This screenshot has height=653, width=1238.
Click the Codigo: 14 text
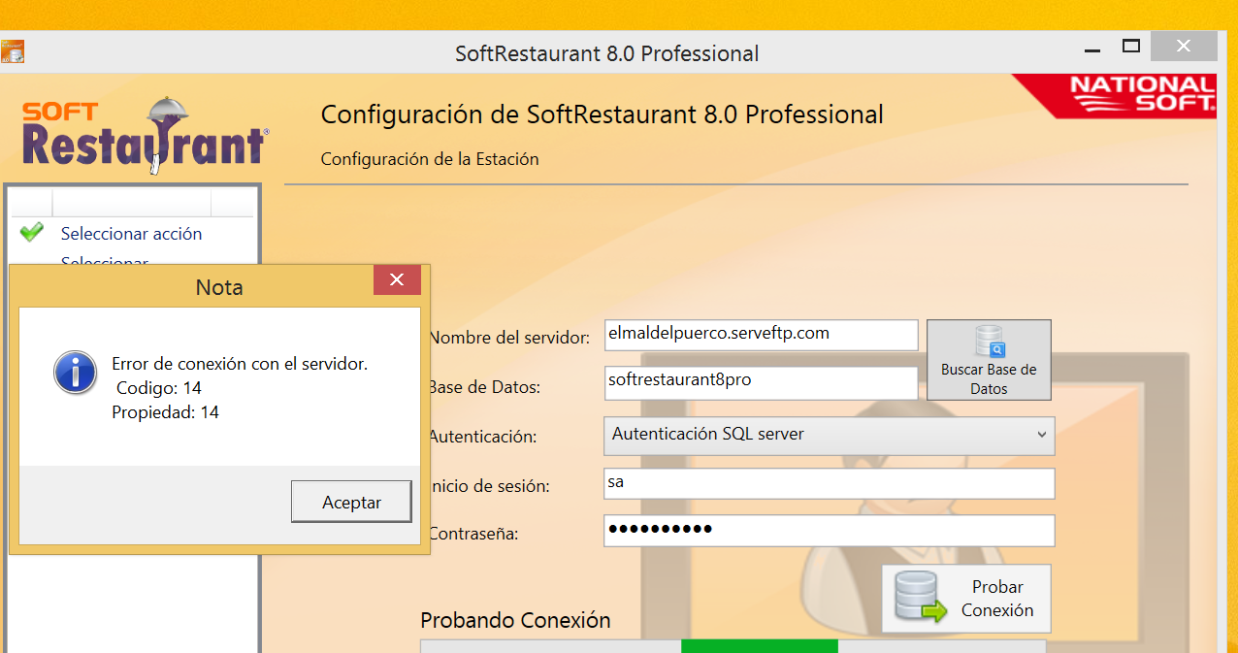pos(158,388)
